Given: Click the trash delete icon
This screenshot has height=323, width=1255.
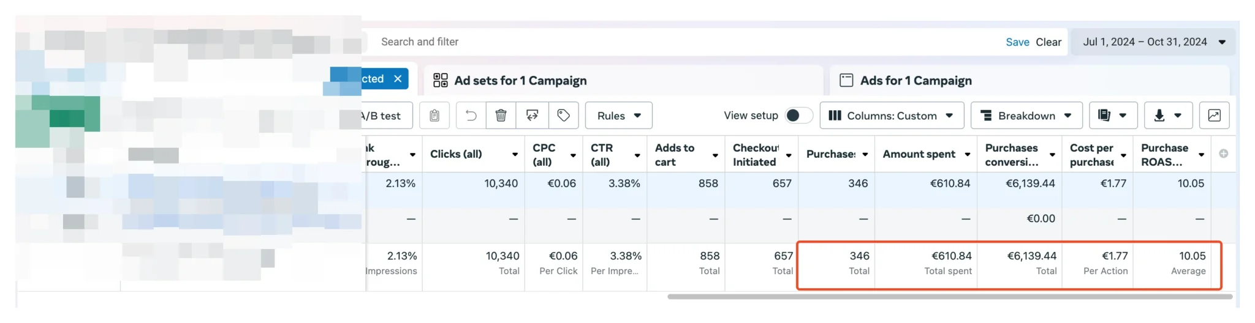Looking at the screenshot, I should pos(501,116).
